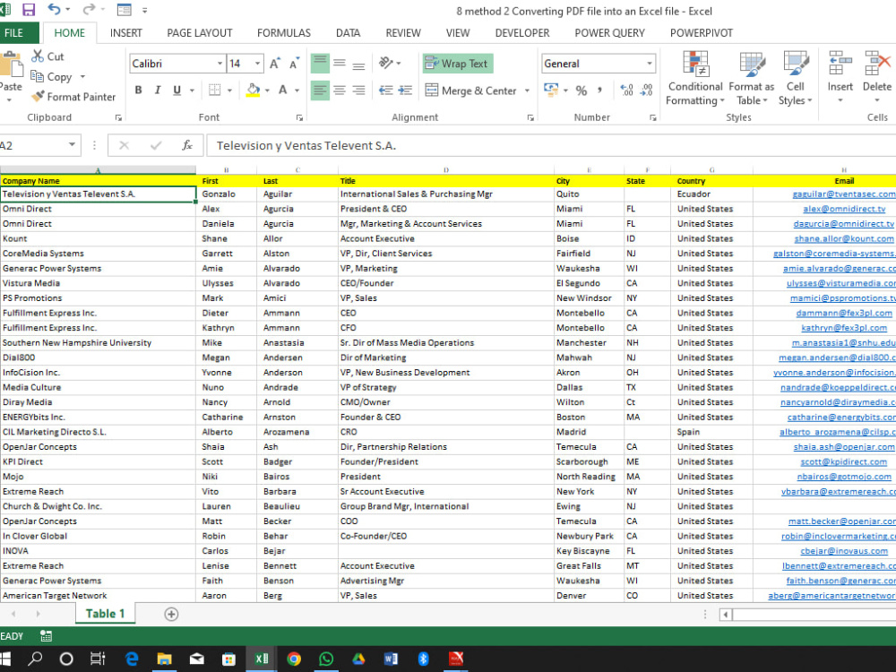Apply bold formatting
This screenshot has width=896, height=672.
(x=138, y=90)
